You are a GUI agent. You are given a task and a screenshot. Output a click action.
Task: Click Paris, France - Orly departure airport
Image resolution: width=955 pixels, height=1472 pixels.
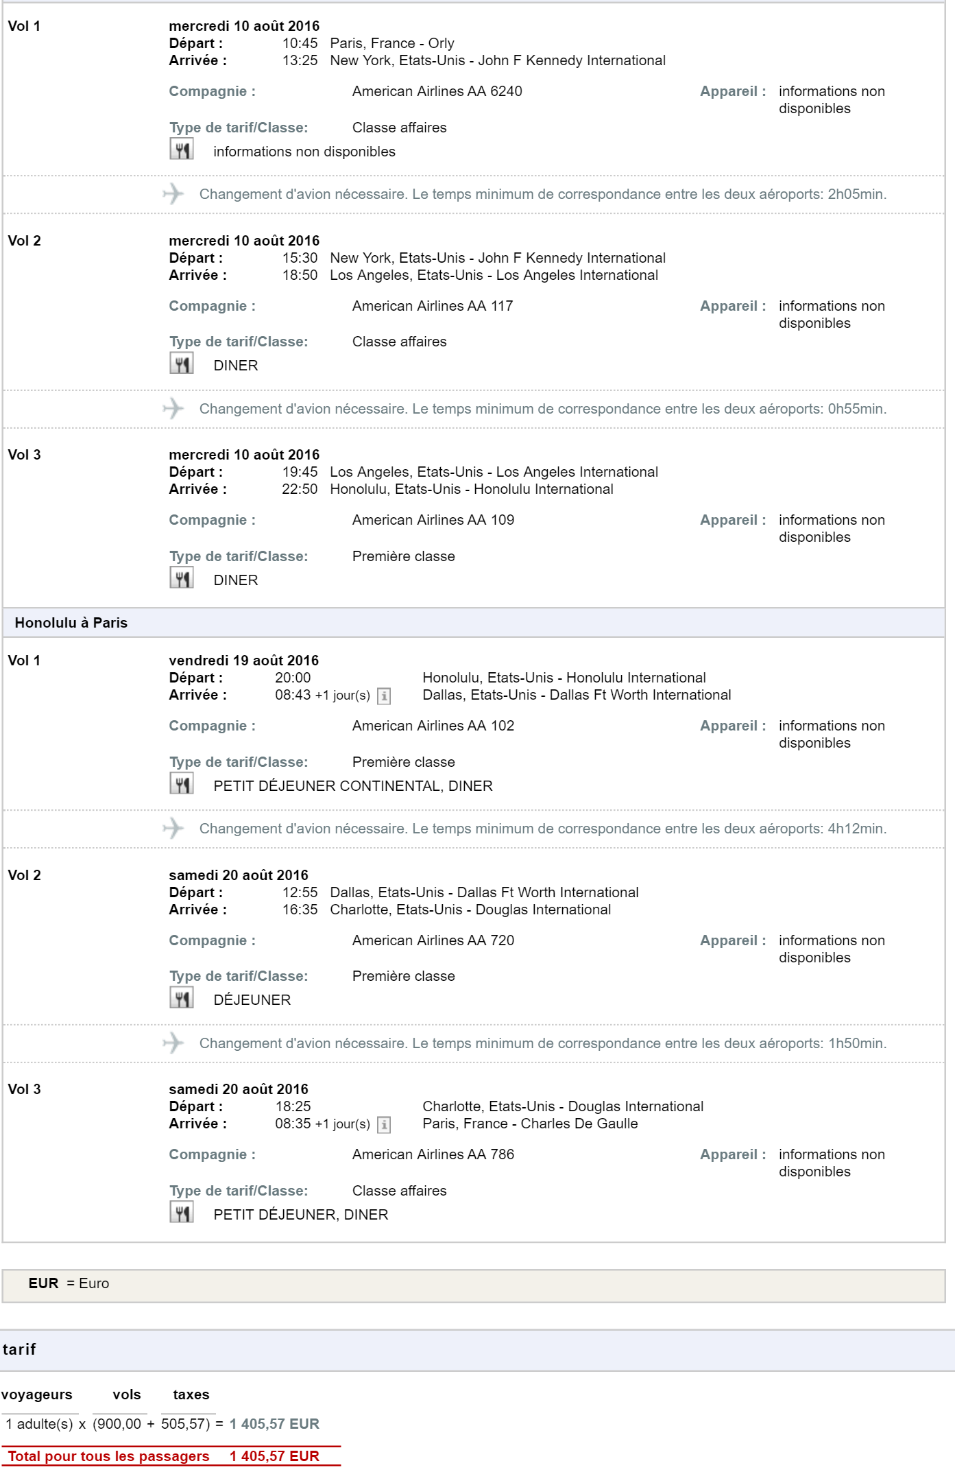click(x=392, y=43)
